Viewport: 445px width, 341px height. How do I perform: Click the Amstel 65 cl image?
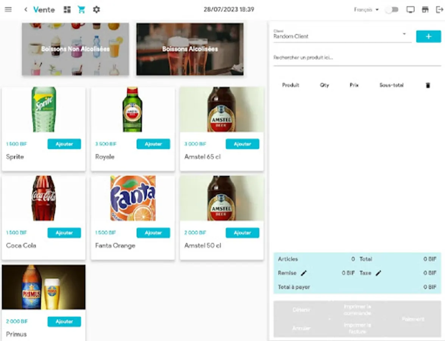222,109
